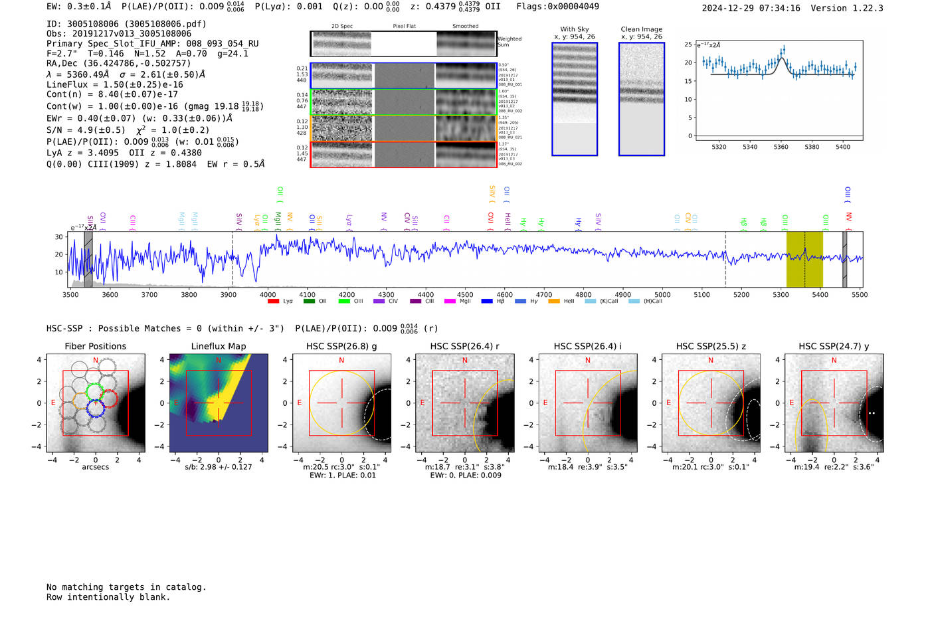Screen dimensions: 930x633
Task: Click the ID: 3005108006 text line
Action: point(126,24)
